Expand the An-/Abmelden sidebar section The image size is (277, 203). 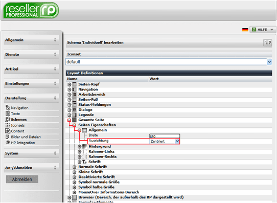pos(31,168)
